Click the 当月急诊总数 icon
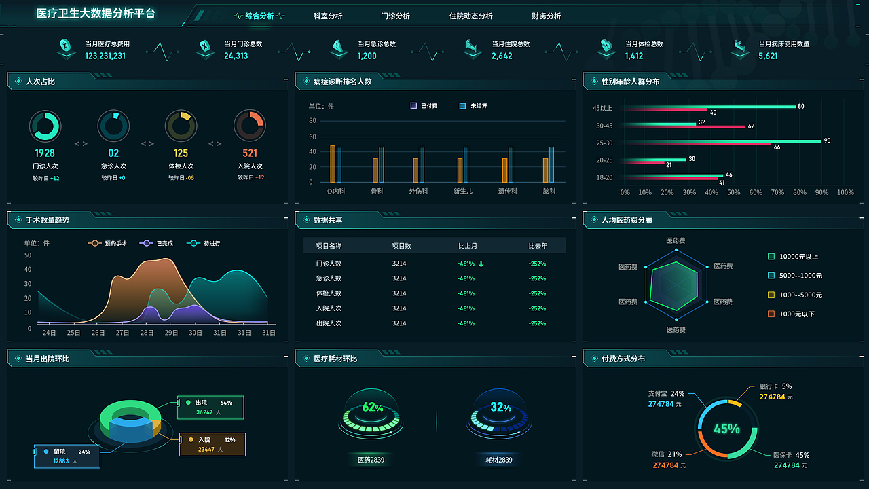 coord(339,48)
